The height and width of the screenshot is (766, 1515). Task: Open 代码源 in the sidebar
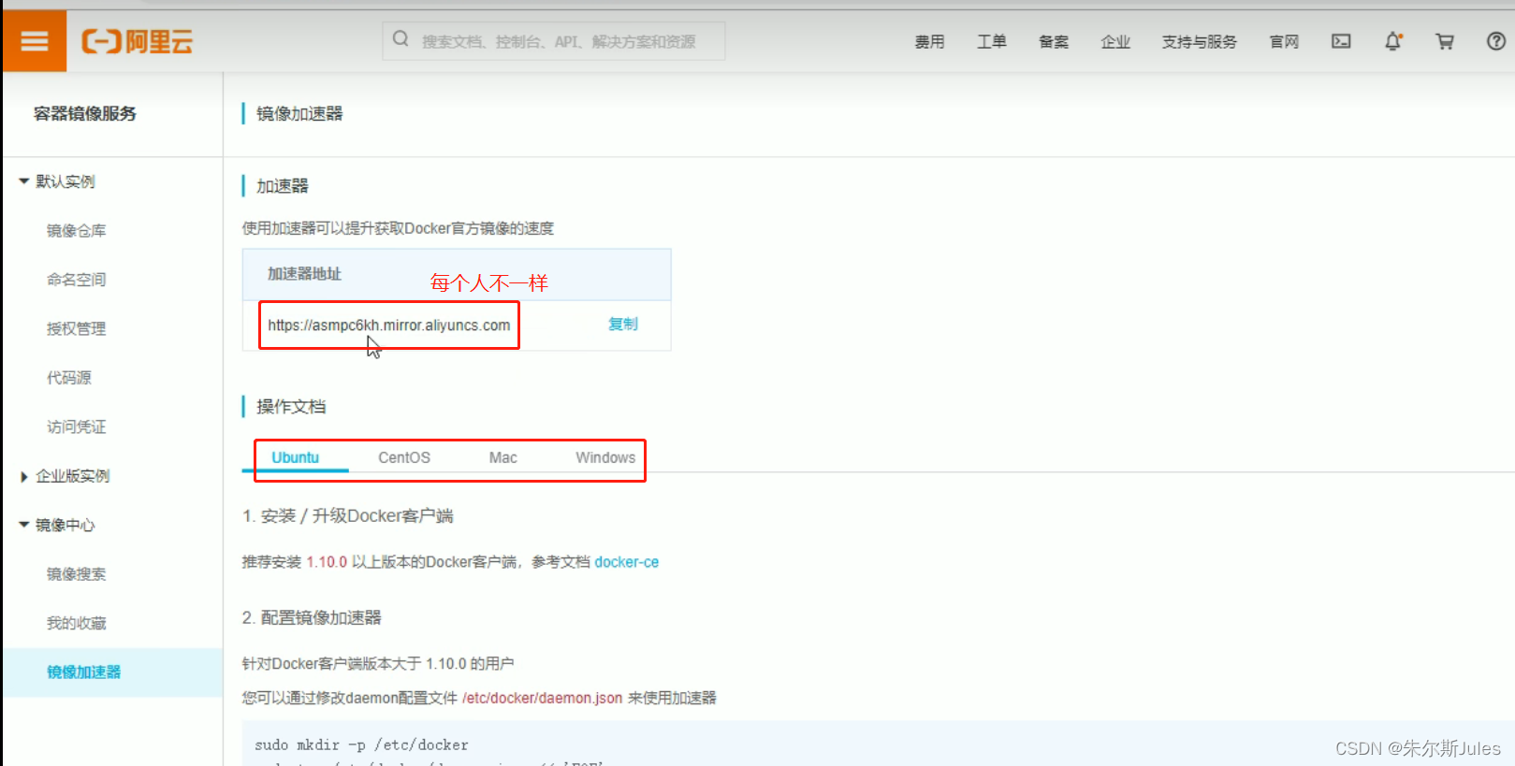coord(69,378)
